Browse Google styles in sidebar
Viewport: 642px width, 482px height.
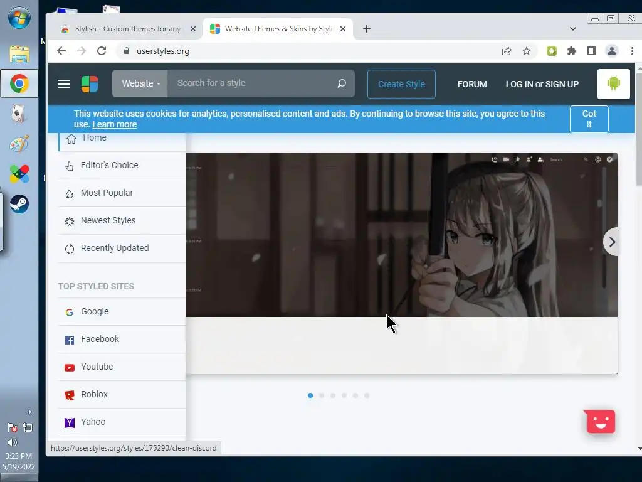coord(122,311)
